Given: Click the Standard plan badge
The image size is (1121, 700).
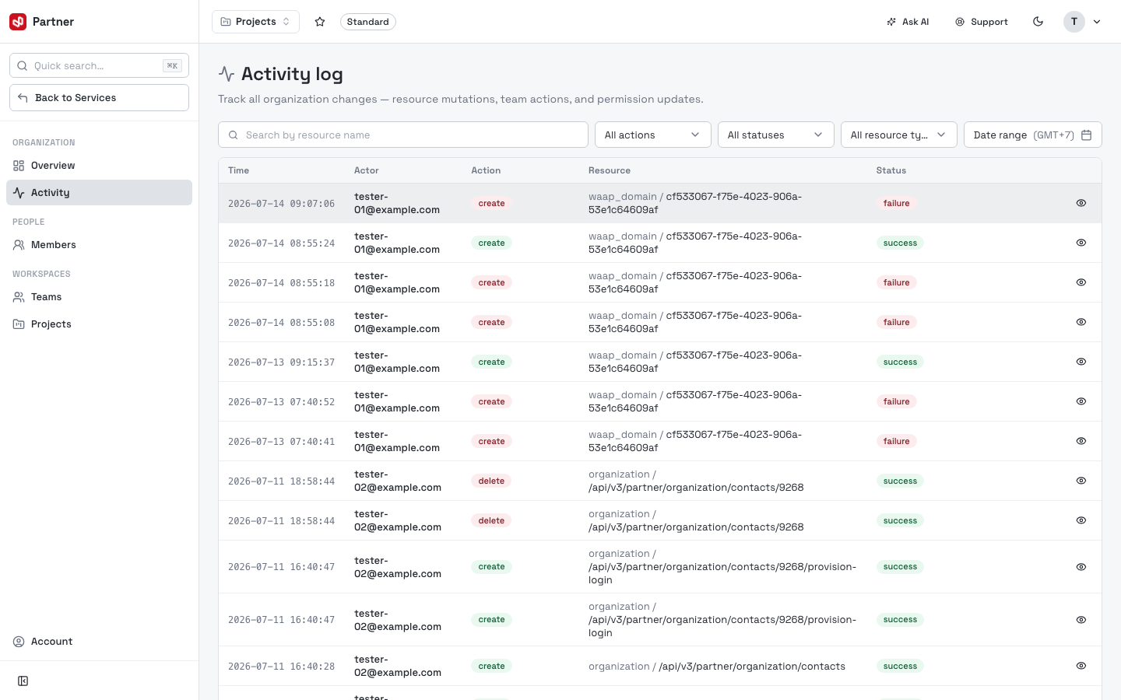Looking at the screenshot, I should [368, 22].
